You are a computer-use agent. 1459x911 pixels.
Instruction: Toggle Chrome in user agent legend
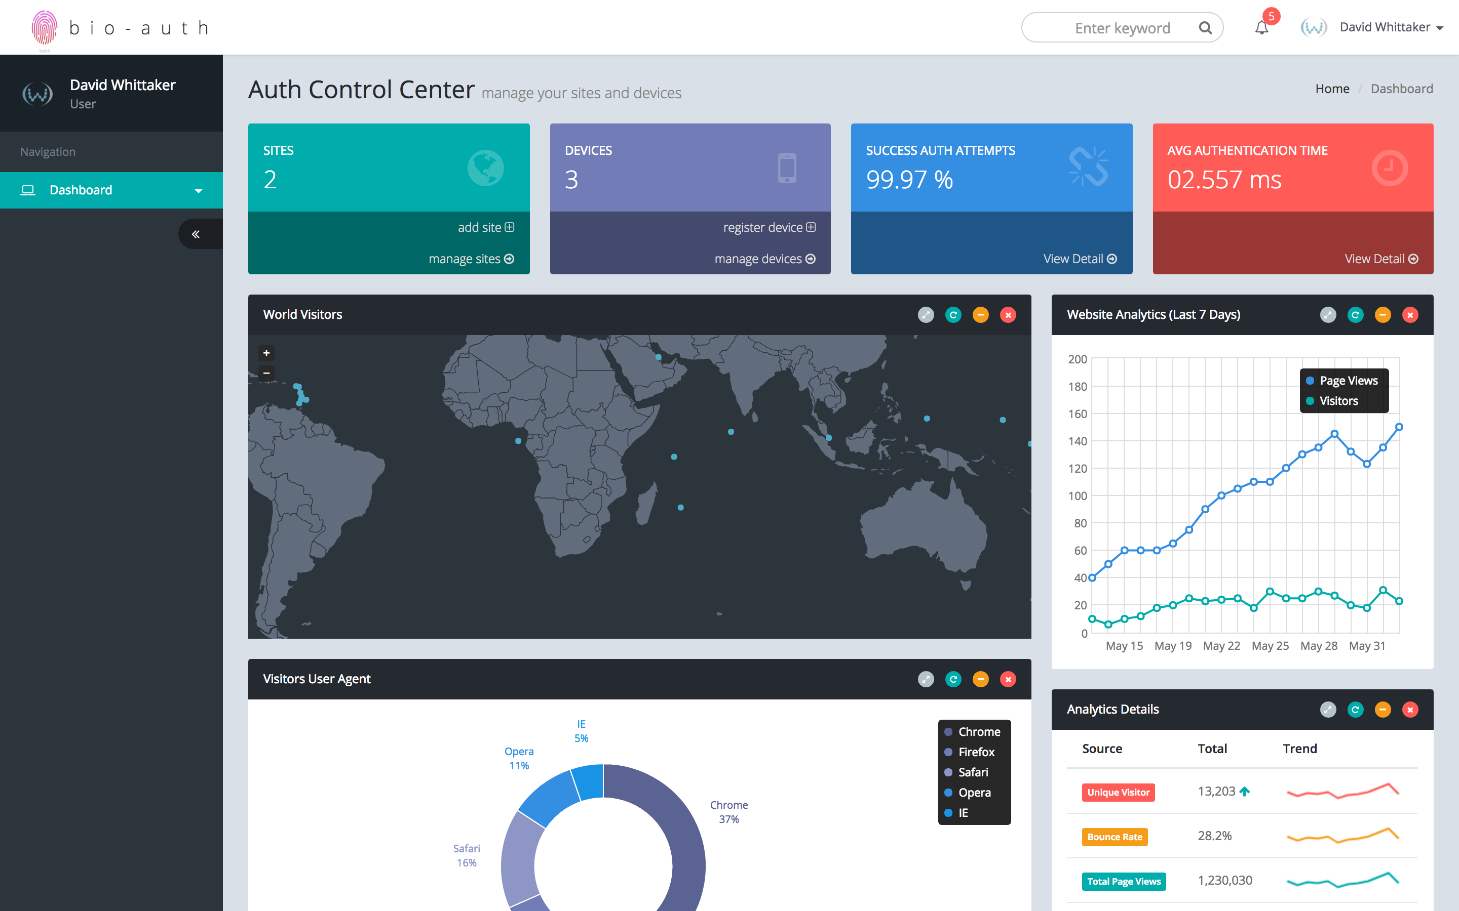click(x=972, y=732)
